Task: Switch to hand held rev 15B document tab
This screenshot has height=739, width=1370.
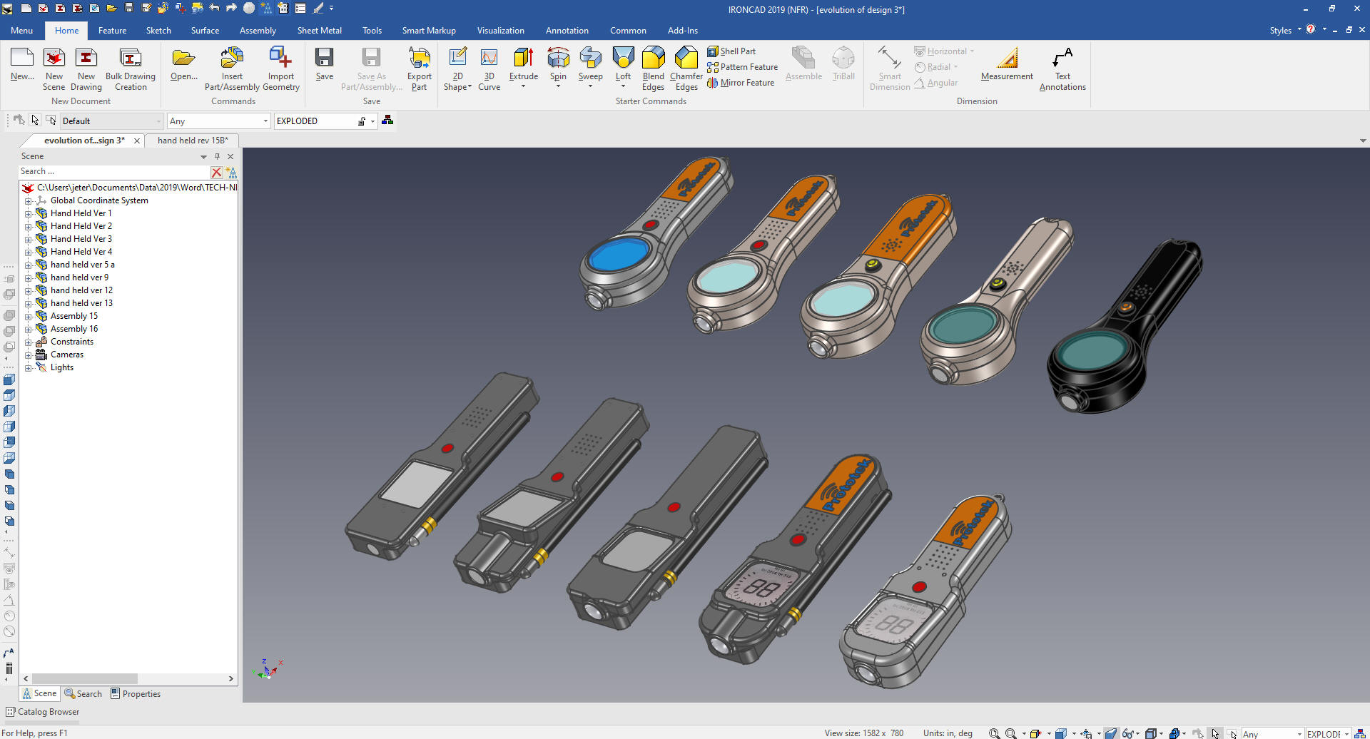Action: [x=193, y=141]
